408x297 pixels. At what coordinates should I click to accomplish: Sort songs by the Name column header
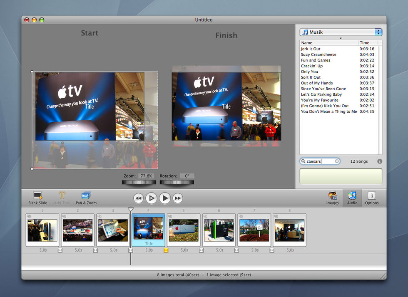coord(328,43)
